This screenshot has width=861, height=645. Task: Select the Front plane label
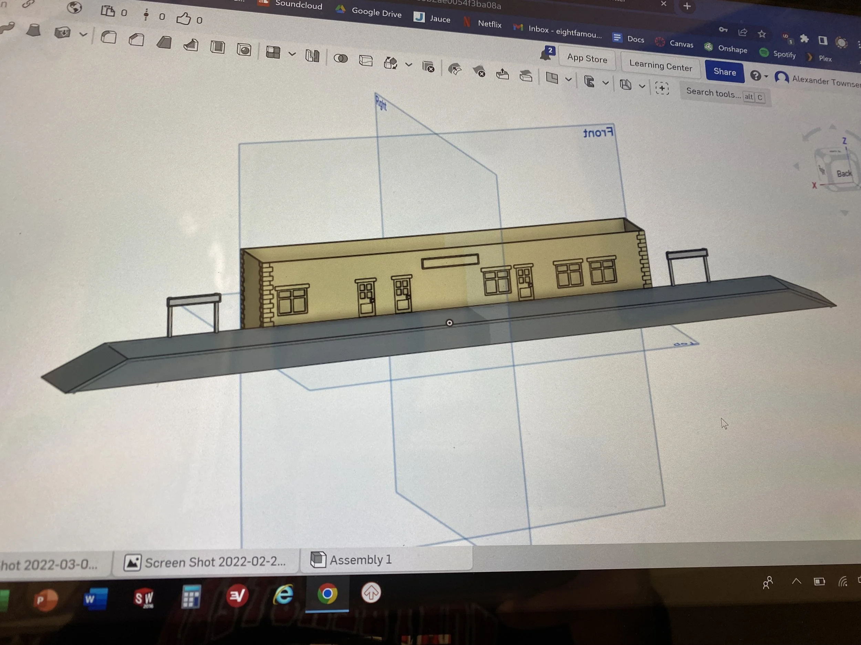tap(598, 132)
